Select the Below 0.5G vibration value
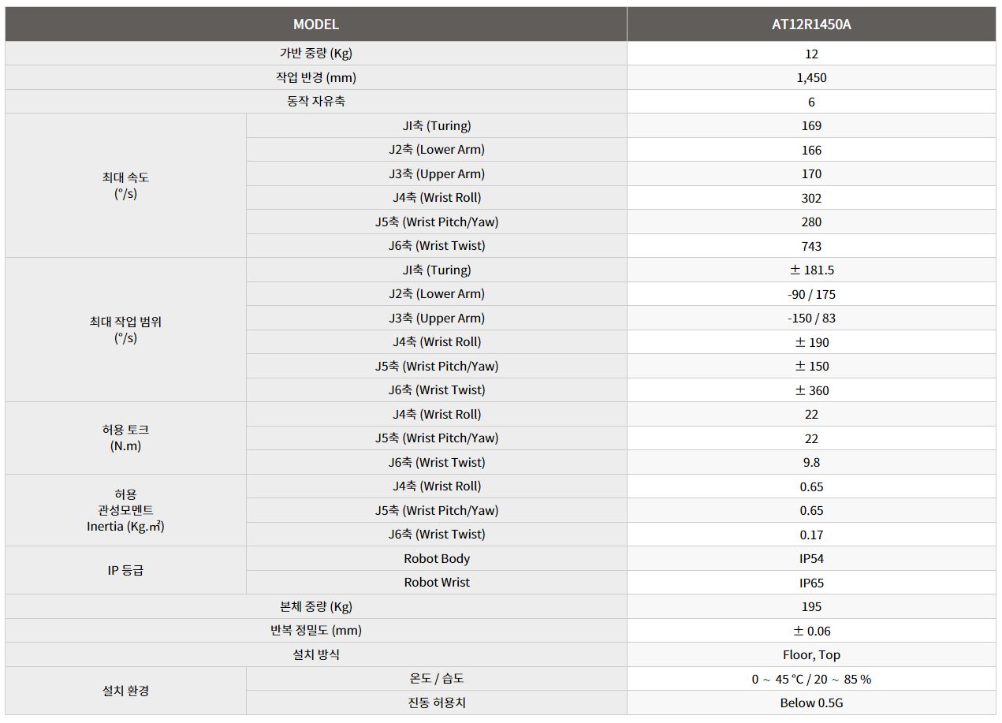The width and height of the screenshot is (1002, 723). coord(811,703)
